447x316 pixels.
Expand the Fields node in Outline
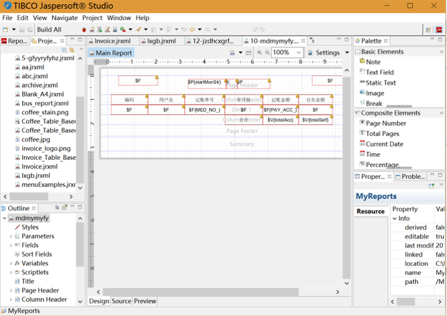11,245
